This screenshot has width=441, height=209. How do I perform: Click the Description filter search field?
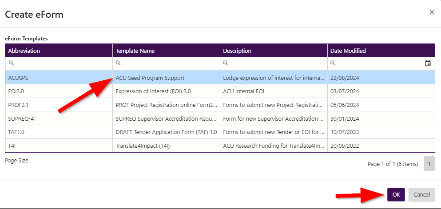[x=276, y=63]
